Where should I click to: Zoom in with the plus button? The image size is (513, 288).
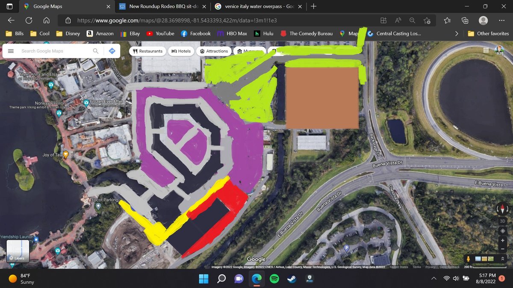point(502,240)
